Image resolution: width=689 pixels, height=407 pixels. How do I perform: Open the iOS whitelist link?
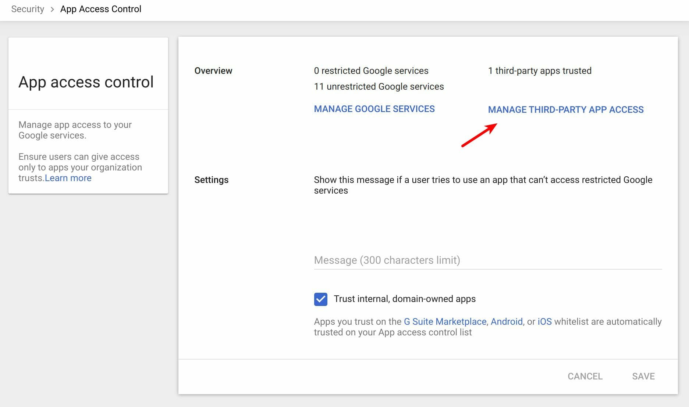click(x=544, y=321)
